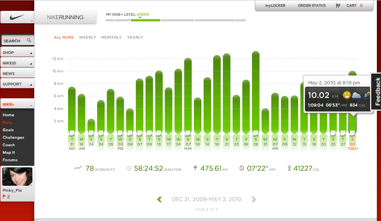Select the Sunday 28 tallest run bar
This screenshot has height=221, width=381.
click(x=256, y=92)
